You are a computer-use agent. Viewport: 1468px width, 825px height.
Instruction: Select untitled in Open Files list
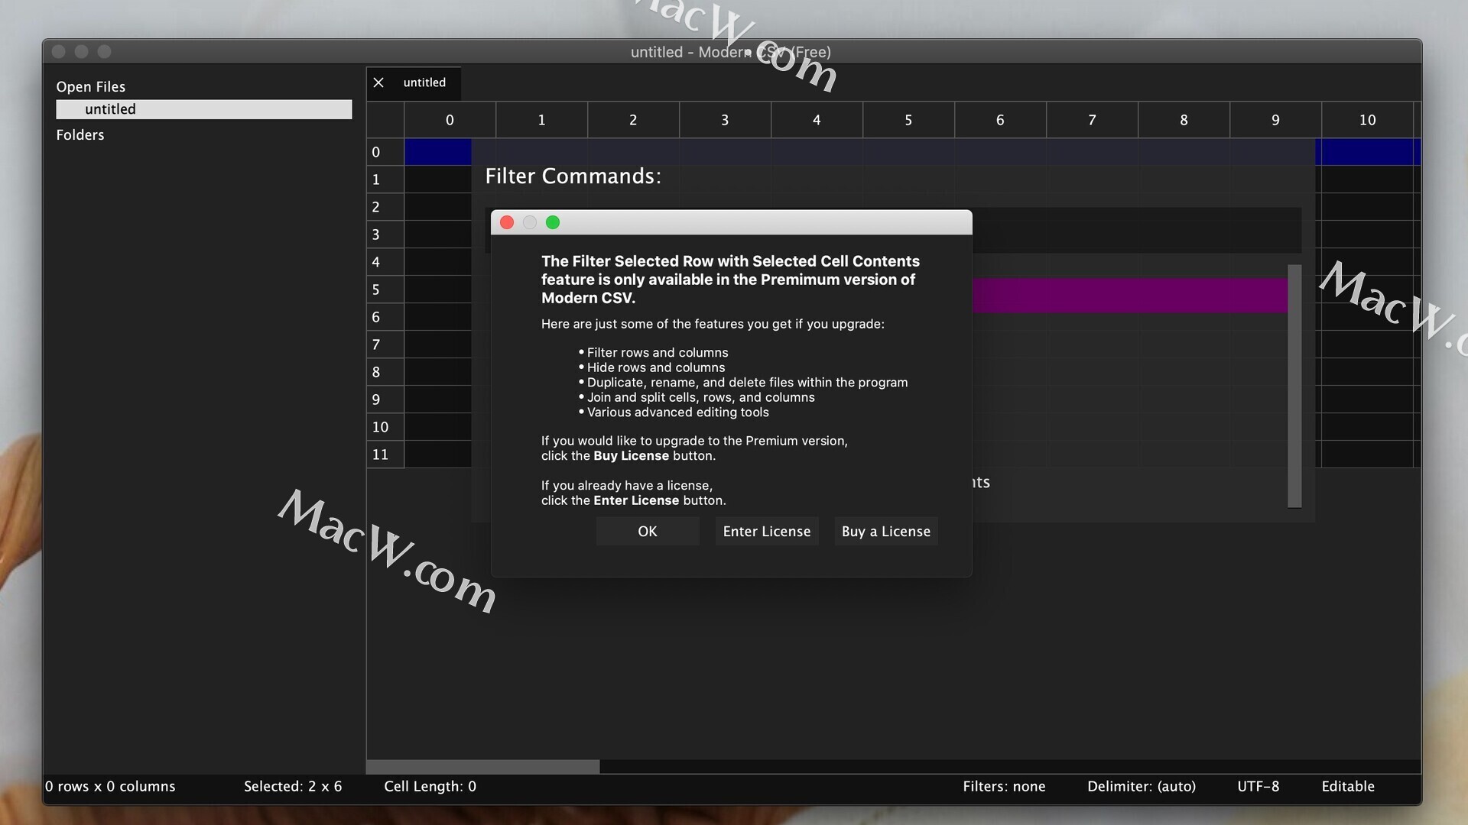click(204, 109)
